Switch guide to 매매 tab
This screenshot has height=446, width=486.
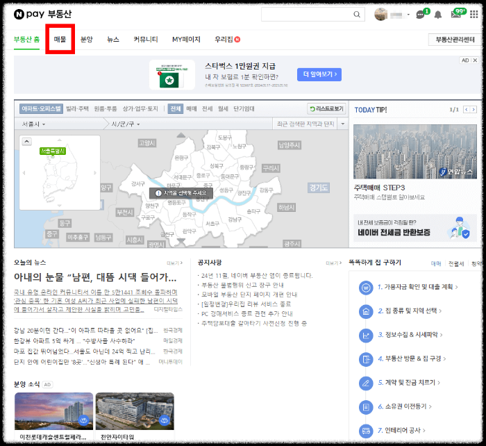[x=436, y=263]
